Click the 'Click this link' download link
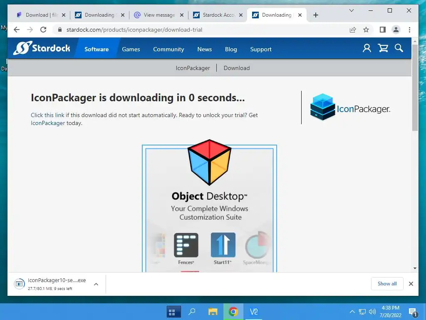 pos(47,115)
